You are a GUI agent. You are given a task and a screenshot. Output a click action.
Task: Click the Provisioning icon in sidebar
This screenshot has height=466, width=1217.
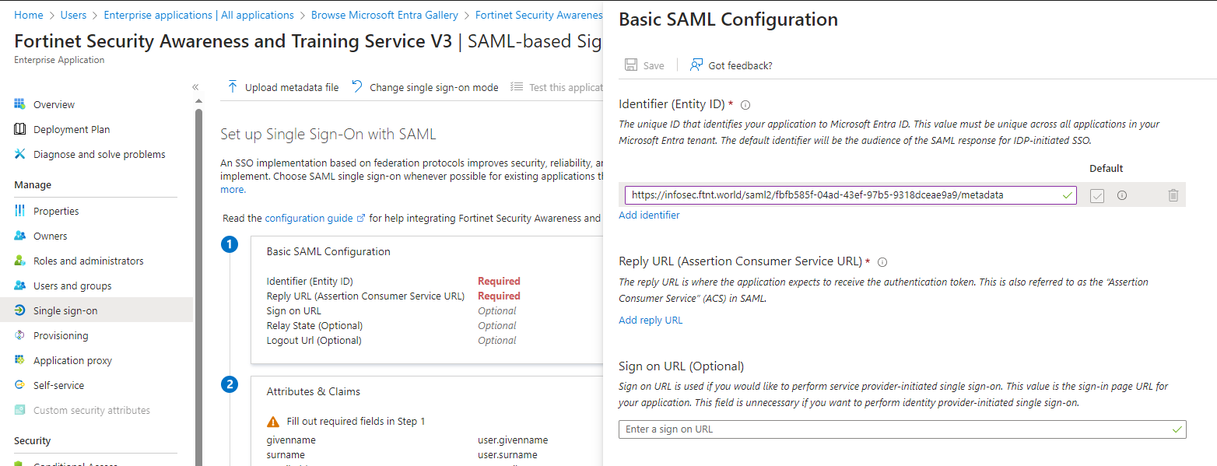pos(20,335)
